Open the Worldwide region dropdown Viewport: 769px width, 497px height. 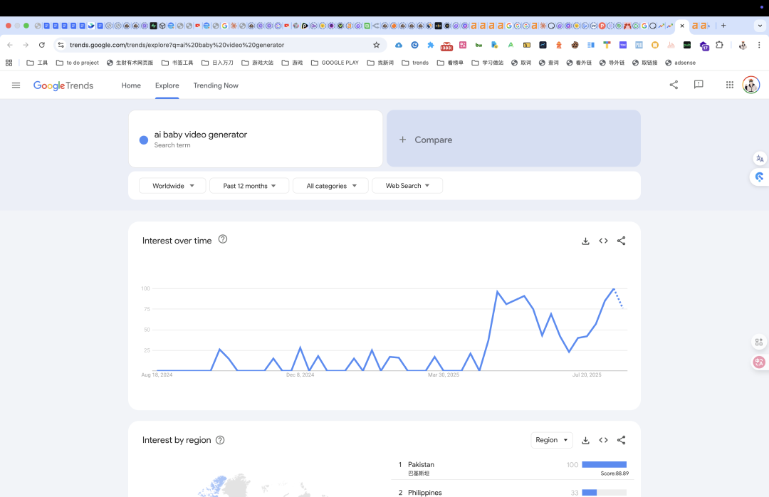[172, 186]
